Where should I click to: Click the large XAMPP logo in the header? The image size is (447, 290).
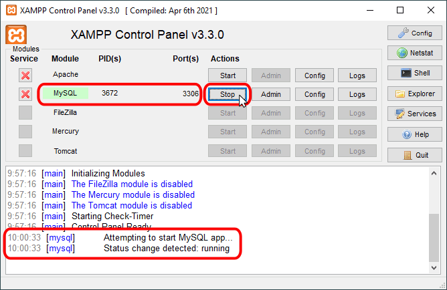coord(16,35)
